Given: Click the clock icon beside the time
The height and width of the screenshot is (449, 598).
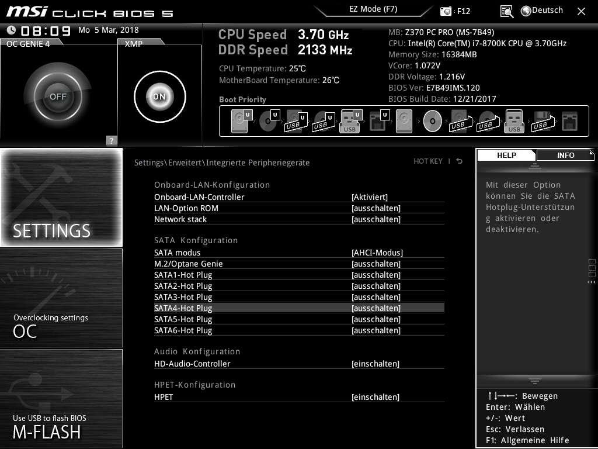Looking at the screenshot, I should coord(12,30).
